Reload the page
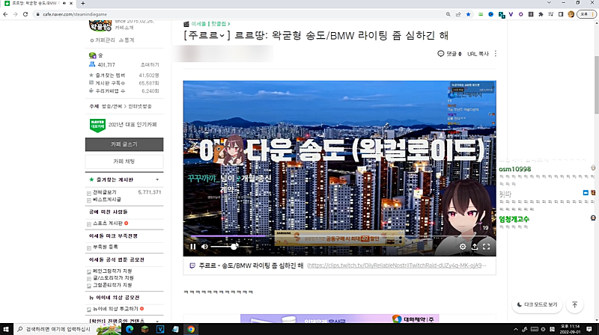This screenshot has height=335, width=599. click(25, 14)
